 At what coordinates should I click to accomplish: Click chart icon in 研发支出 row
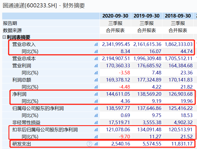pyautogui.click(x=96, y=144)
